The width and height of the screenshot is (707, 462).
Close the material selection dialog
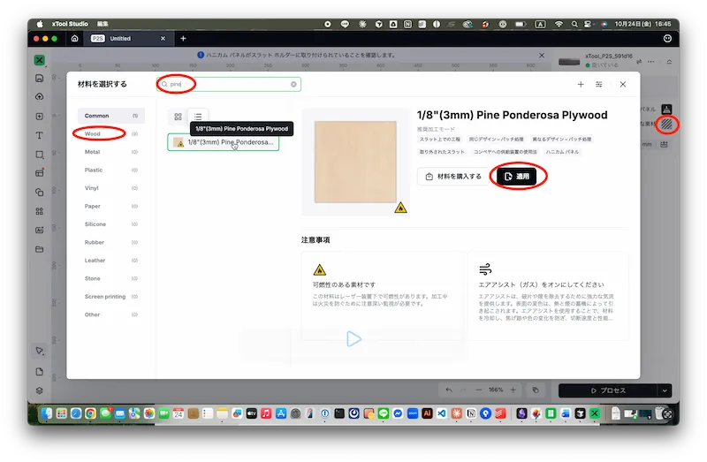tap(622, 85)
